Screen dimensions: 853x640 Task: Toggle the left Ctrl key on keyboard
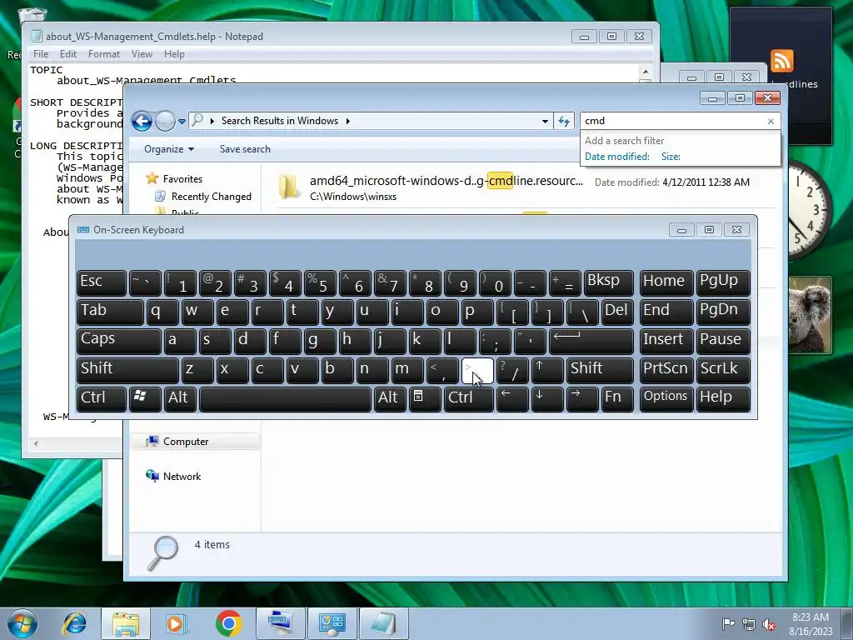(x=101, y=399)
